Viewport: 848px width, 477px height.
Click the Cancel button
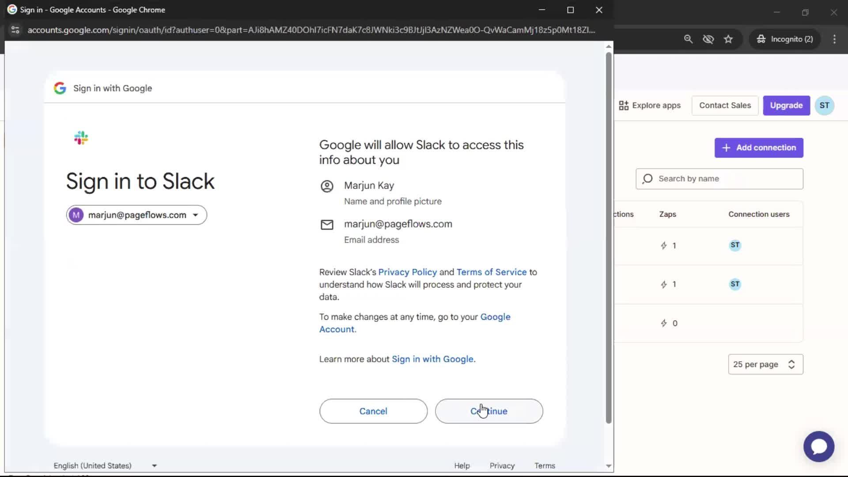373,411
